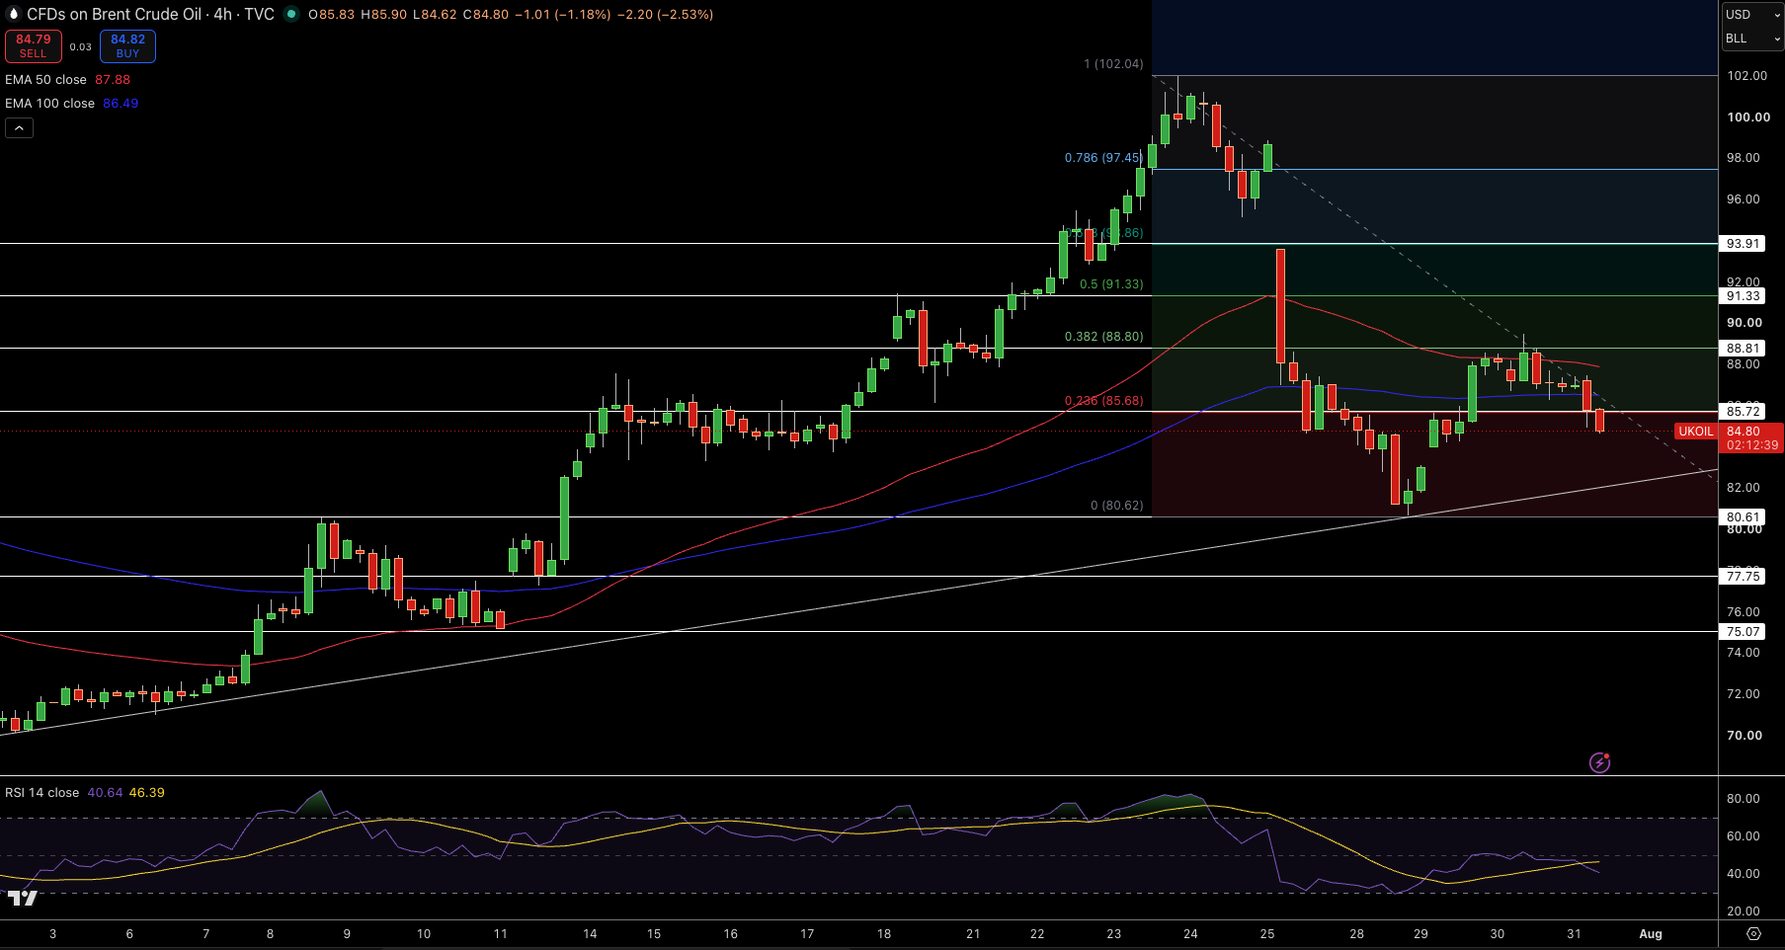This screenshot has width=1785, height=950.
Task: Select the Fibonacci 0.236 (85.68) level label
Action: (x=1103, y=401)
